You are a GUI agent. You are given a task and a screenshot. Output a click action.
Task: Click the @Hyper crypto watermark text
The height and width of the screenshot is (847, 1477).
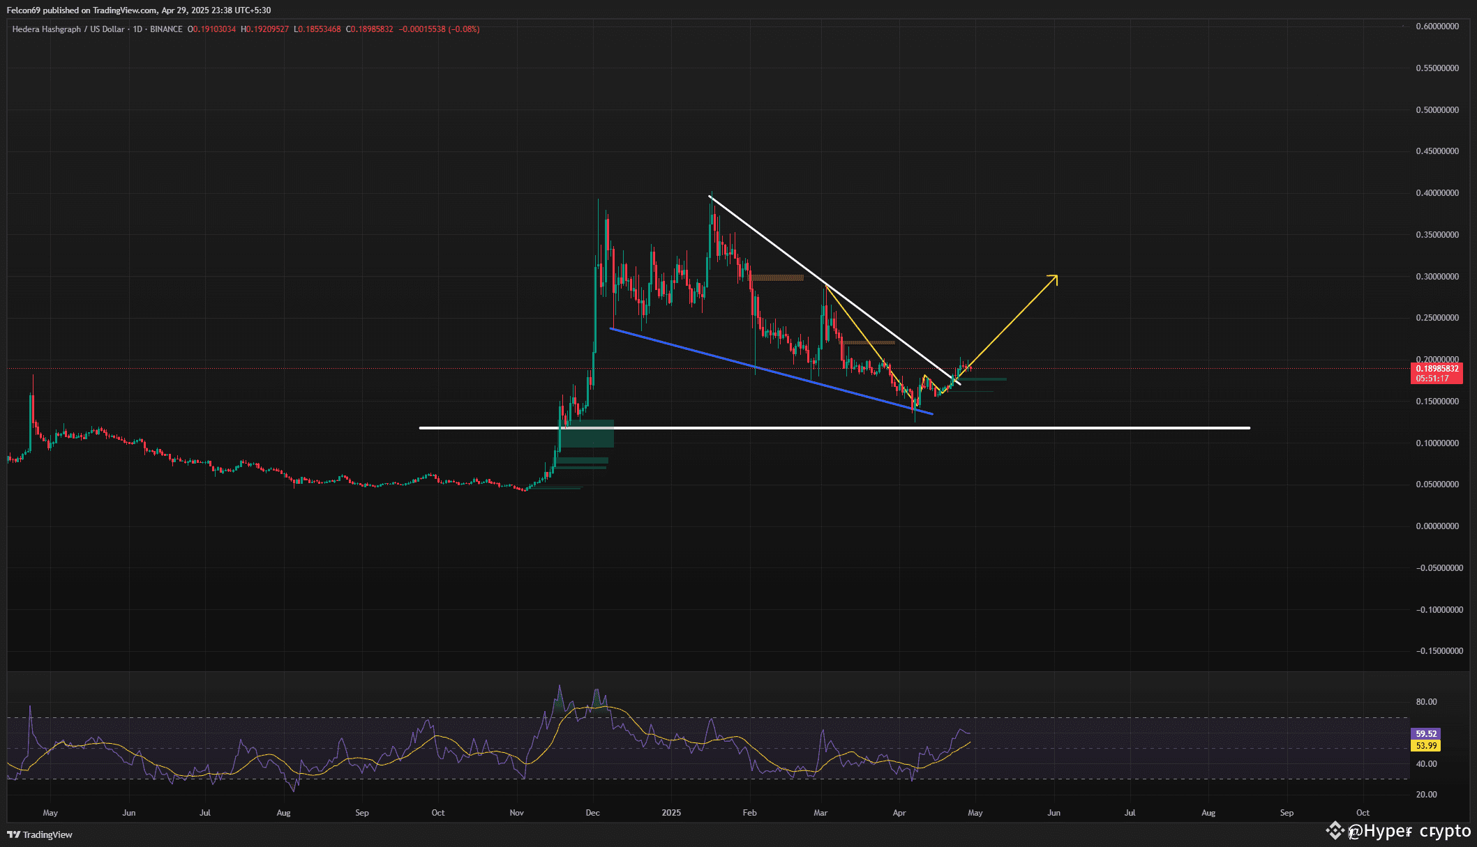point(1409,831)
